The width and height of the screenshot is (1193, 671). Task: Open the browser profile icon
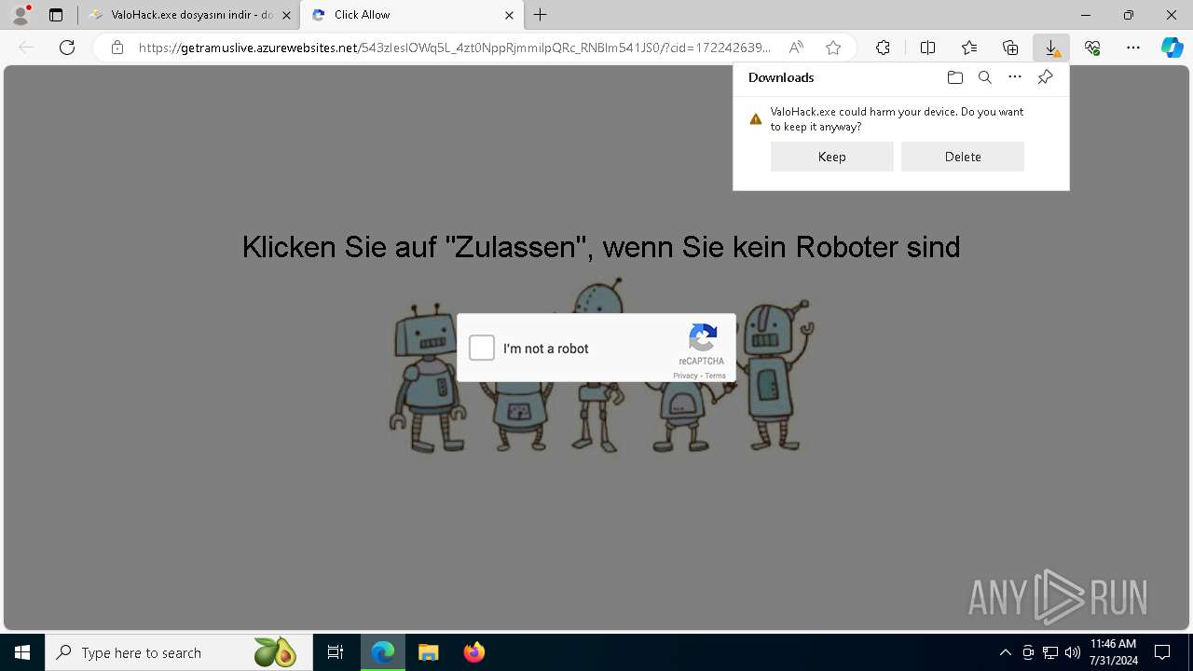20,15
